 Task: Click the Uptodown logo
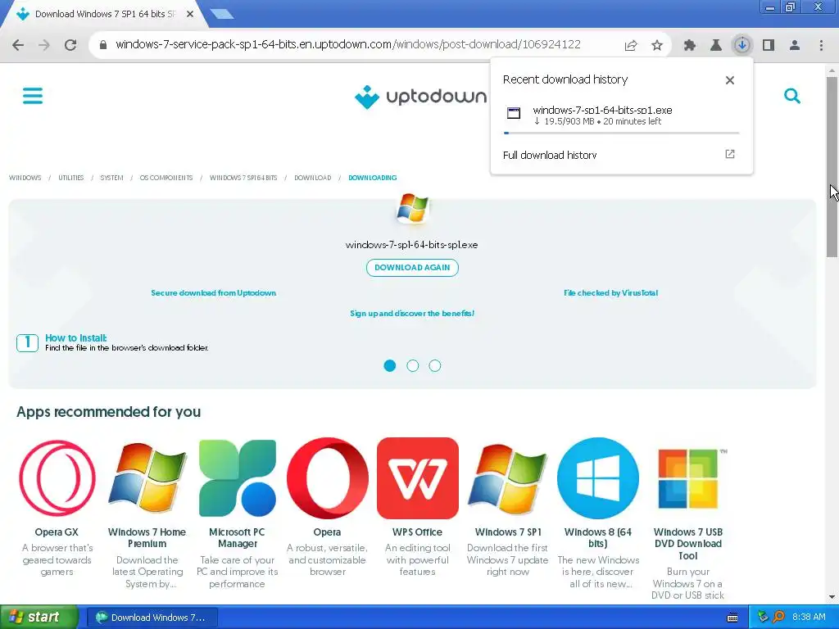point(420,97)
